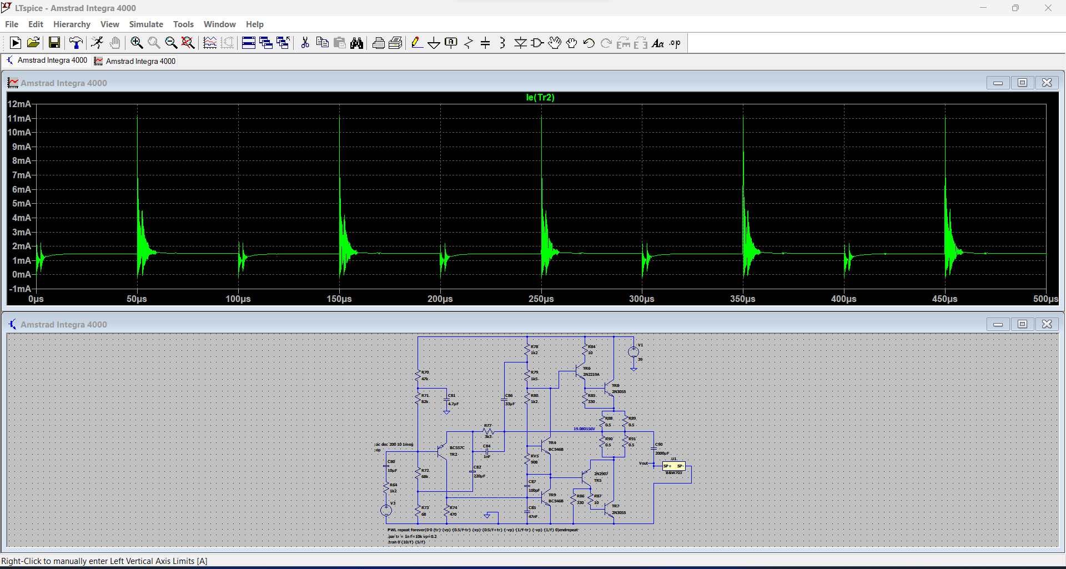Select the Move hand tool
Image resolution: width=1066 pixels, height=569 pixels.
[555, 43]
